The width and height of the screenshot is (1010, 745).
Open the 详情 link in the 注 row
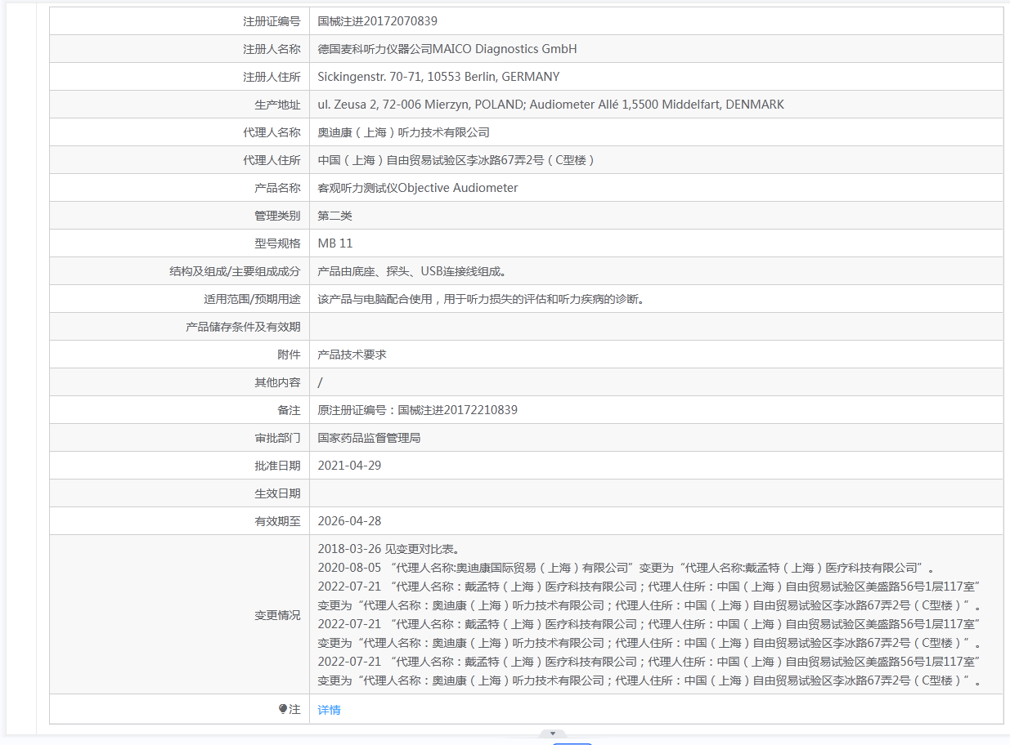tap(329, 710)
